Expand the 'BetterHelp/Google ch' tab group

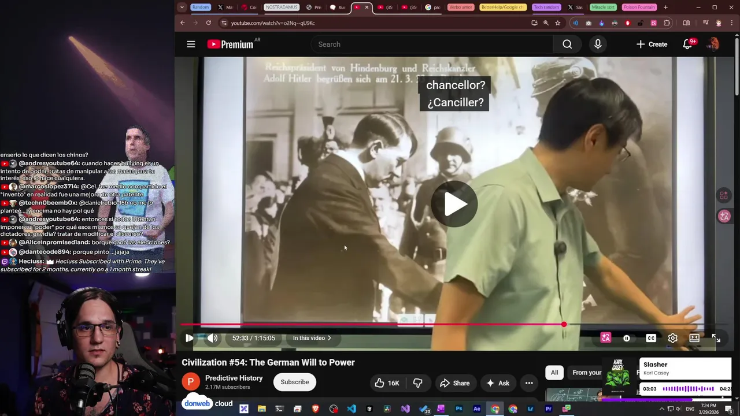(x=503, y=8)
